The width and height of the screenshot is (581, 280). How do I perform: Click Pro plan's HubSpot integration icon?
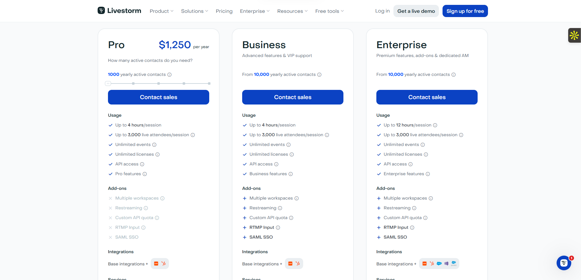click(163, 264)
